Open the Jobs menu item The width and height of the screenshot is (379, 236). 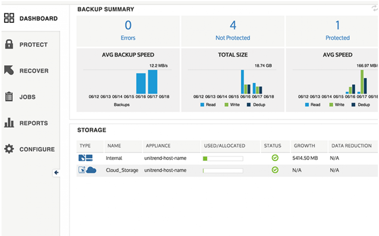click(27, 97)
